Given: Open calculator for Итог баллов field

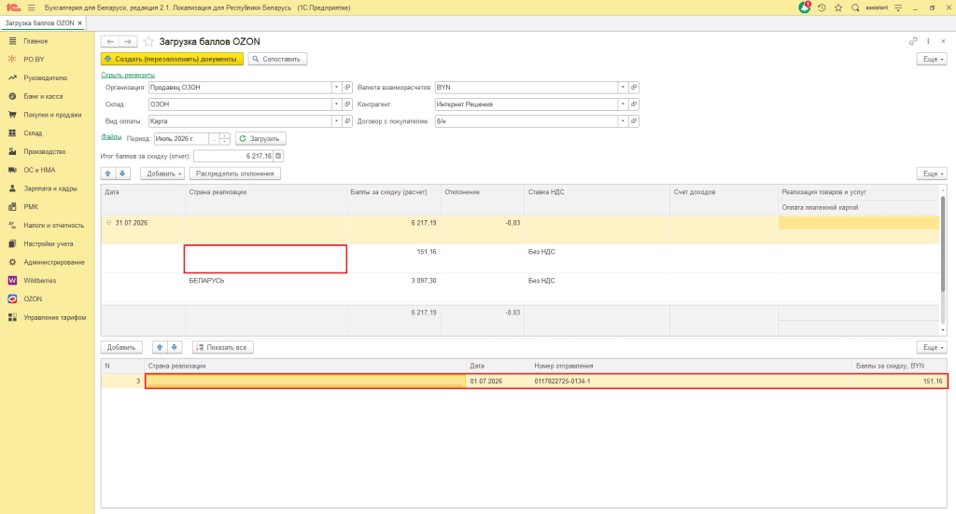Looking at the screenshot, I should [x=278, y=156].
